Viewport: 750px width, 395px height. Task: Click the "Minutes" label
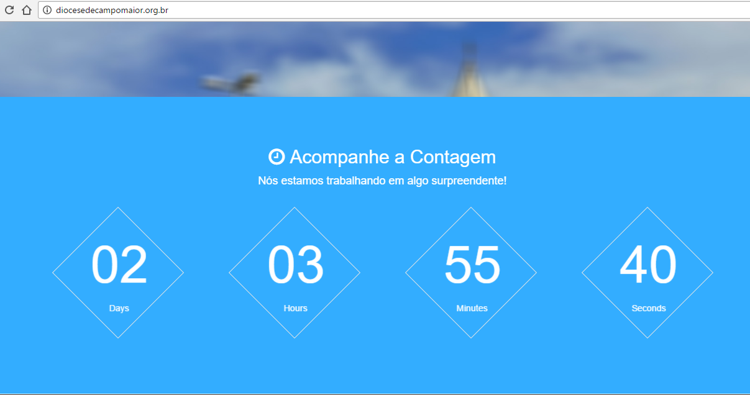pyautogui.click(x=472, y=308)
